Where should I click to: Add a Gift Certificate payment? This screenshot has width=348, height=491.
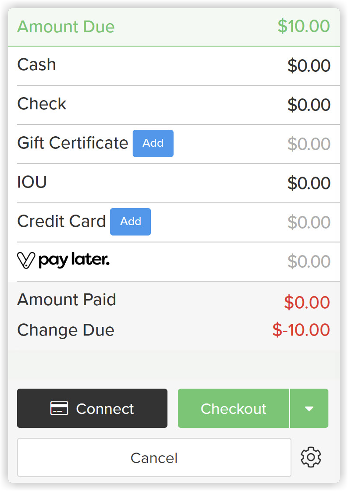[153, 143]
